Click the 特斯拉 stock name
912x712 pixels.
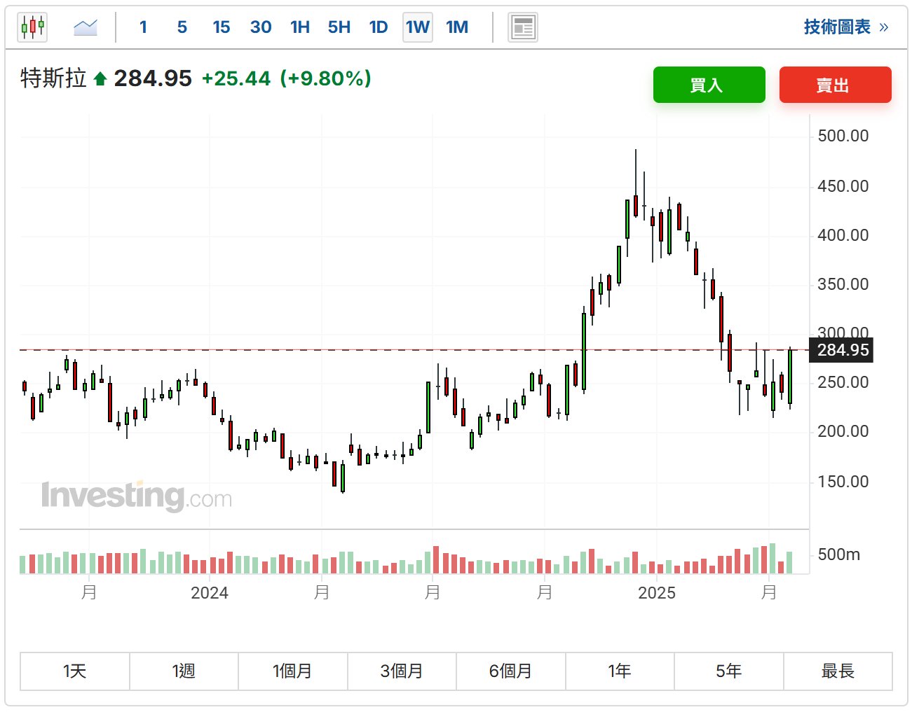coord(53,78)
